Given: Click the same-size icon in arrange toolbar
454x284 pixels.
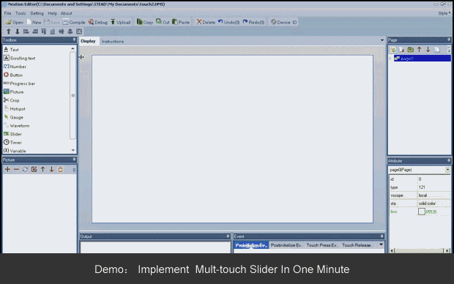Looking at the screenshot, I should click(x=79, y=31).
